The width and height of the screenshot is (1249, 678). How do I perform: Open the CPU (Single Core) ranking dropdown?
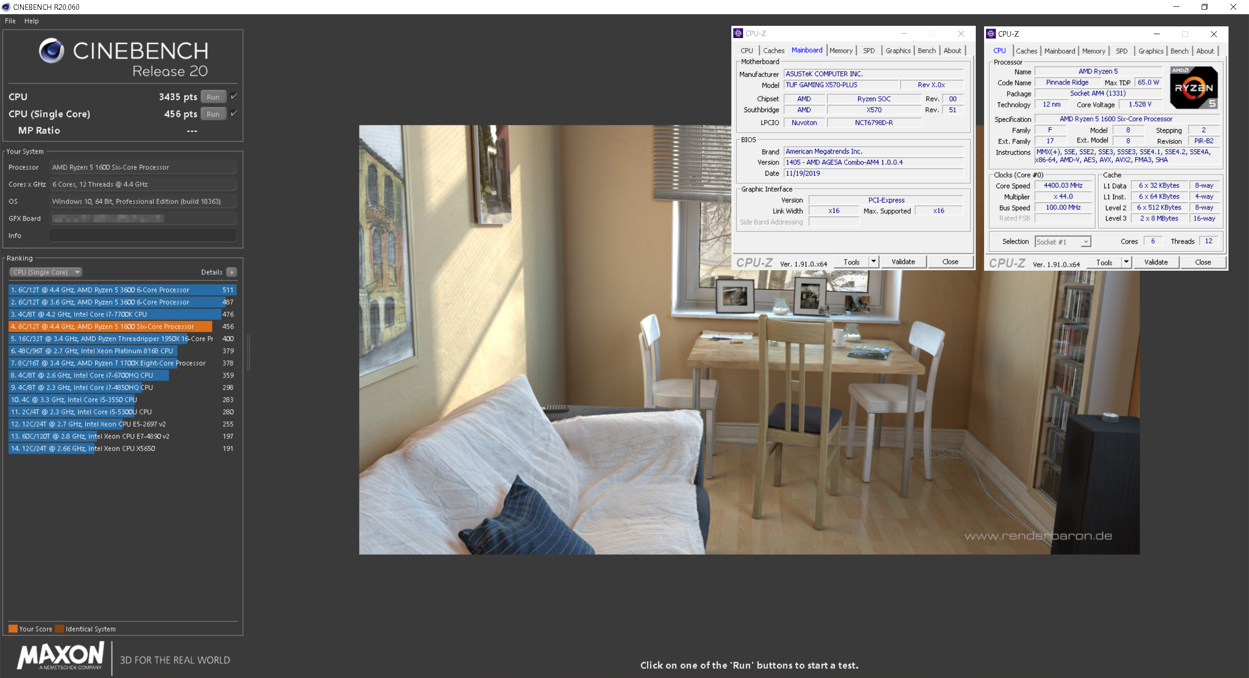[x=45, y=272]
